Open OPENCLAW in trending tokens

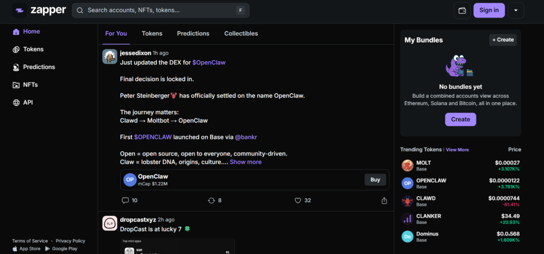(x=461, y=183)
